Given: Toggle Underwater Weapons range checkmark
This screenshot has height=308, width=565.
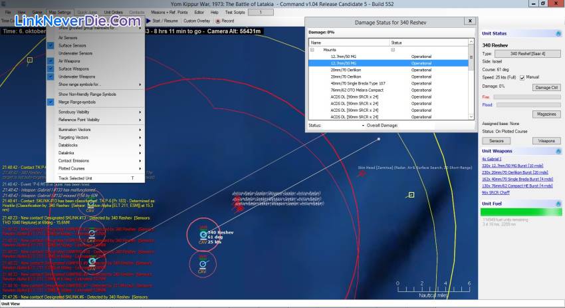Looking at the screenshot, I should point(51,77).
